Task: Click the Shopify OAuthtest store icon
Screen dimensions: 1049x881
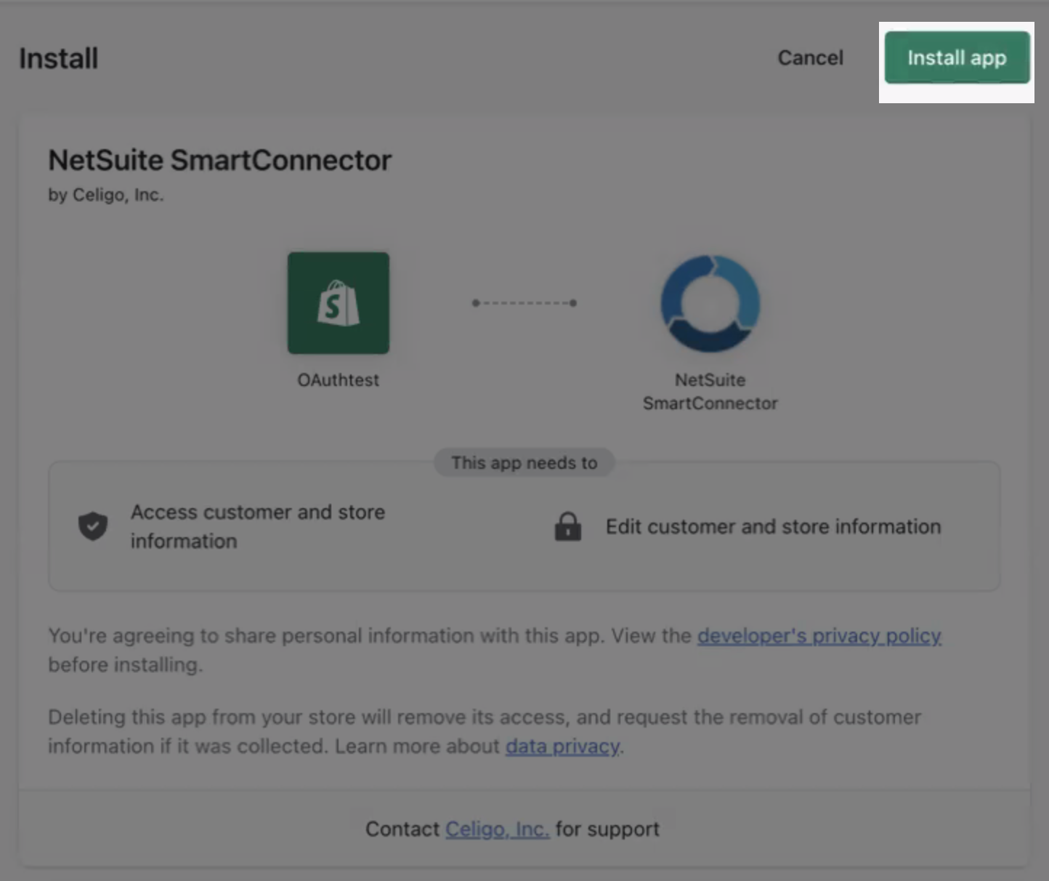Action: 339,303
